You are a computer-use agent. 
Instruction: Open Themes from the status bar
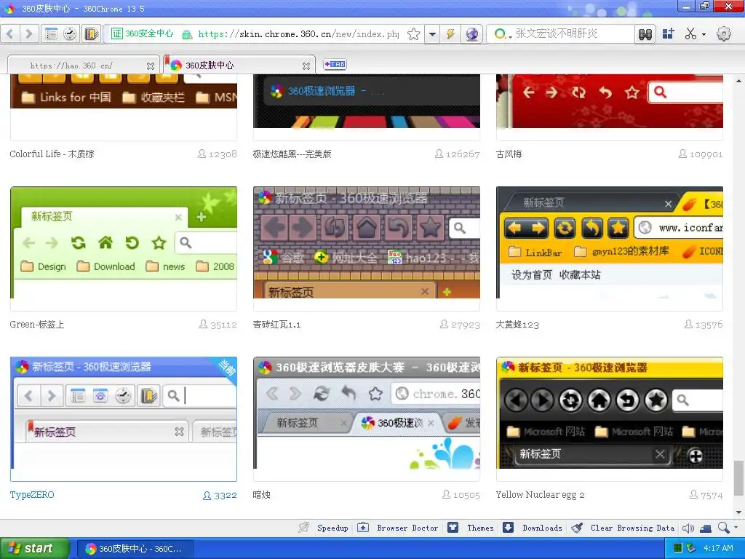pos(480,528)
